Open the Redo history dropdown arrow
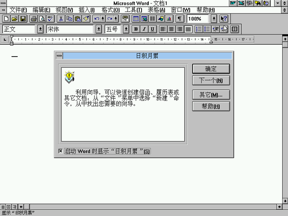Viewport: 288px width, 216px height. 116,19
